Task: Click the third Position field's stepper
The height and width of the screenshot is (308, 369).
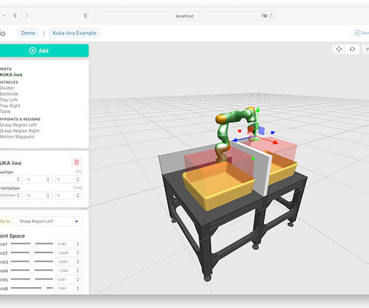Action: 78,179
